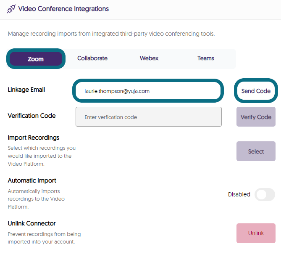Click the Disabled status label

pos(239,194)
